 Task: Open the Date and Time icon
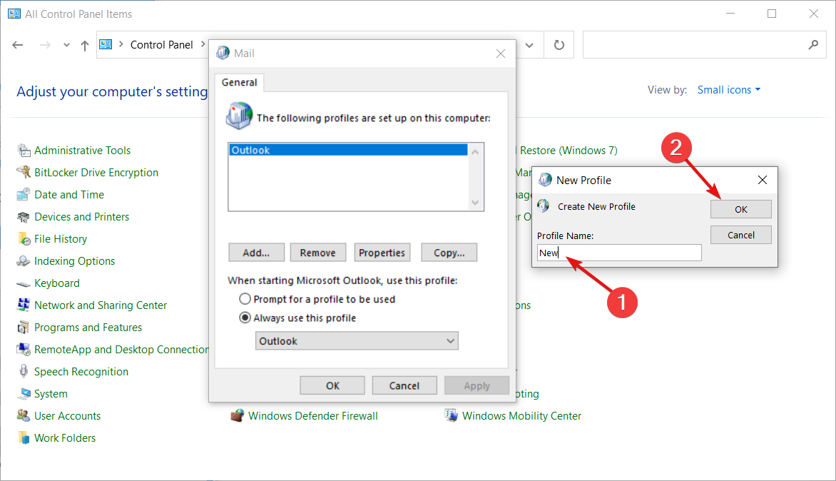click(24, 195)
